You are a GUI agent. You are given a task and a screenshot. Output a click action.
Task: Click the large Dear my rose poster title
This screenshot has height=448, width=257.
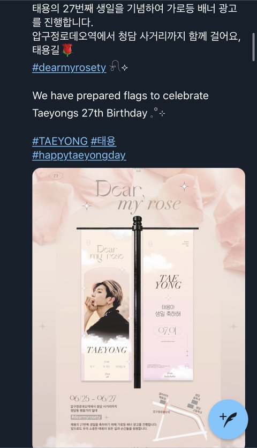[138, 196]
